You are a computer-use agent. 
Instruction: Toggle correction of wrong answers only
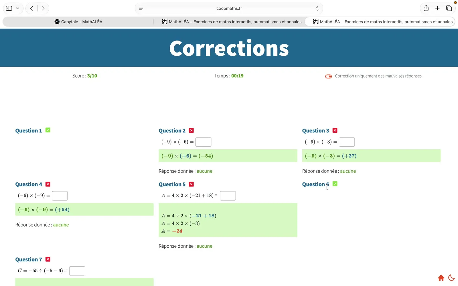[328, 76]
